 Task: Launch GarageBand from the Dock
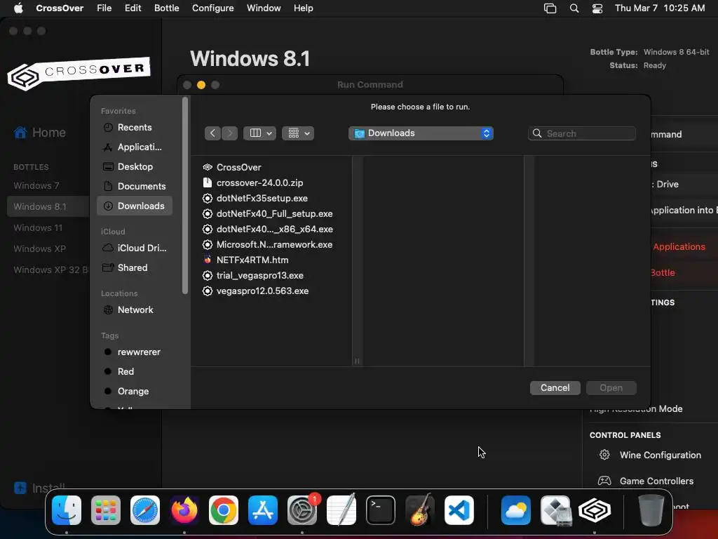tap(420, 510)
